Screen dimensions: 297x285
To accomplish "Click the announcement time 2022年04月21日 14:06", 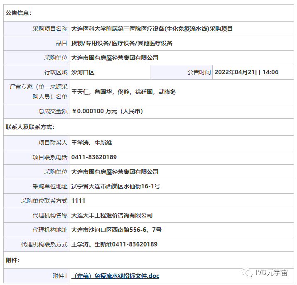I will [x=246, y=72].
